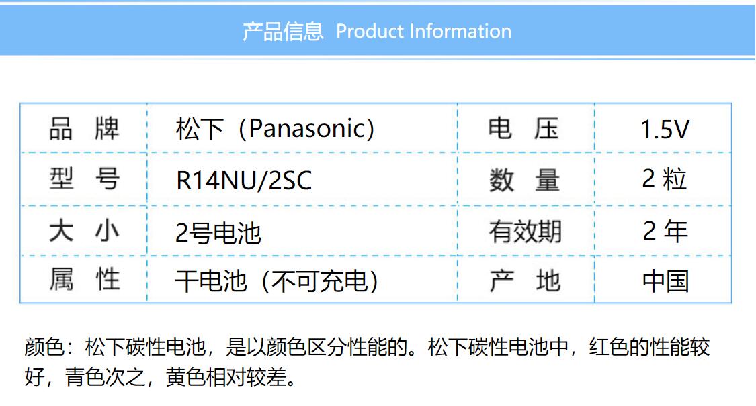This screenshot has width=756, height=406.
Task: Click the 1.5V voltage value
Action: (664, 130)
